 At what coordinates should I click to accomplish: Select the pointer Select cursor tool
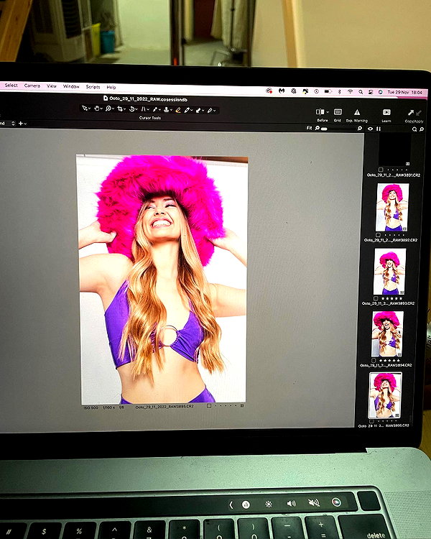(85, 109)
